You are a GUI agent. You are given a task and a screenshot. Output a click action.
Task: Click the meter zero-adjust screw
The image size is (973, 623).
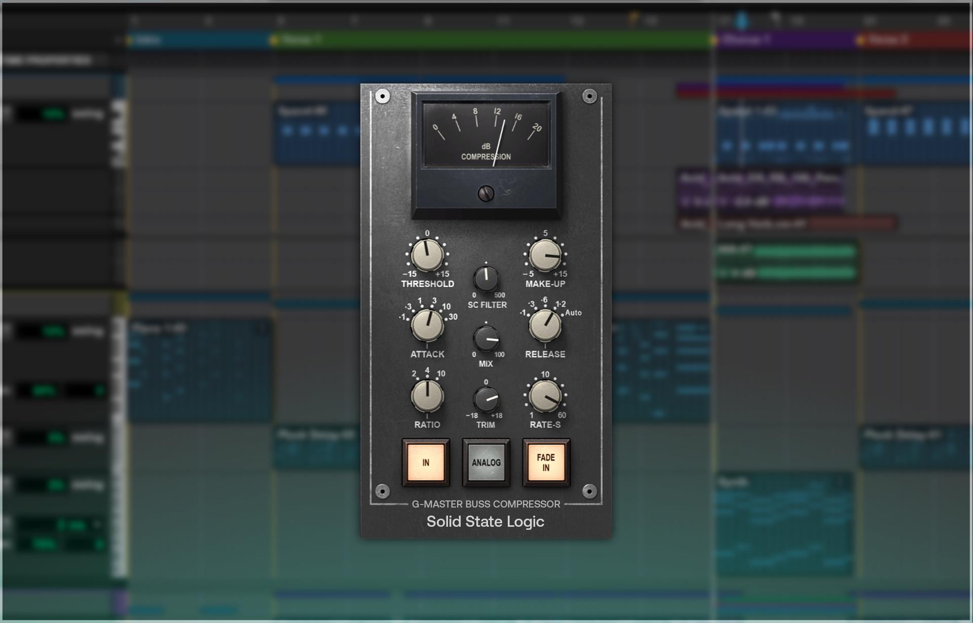coord(486,193)
